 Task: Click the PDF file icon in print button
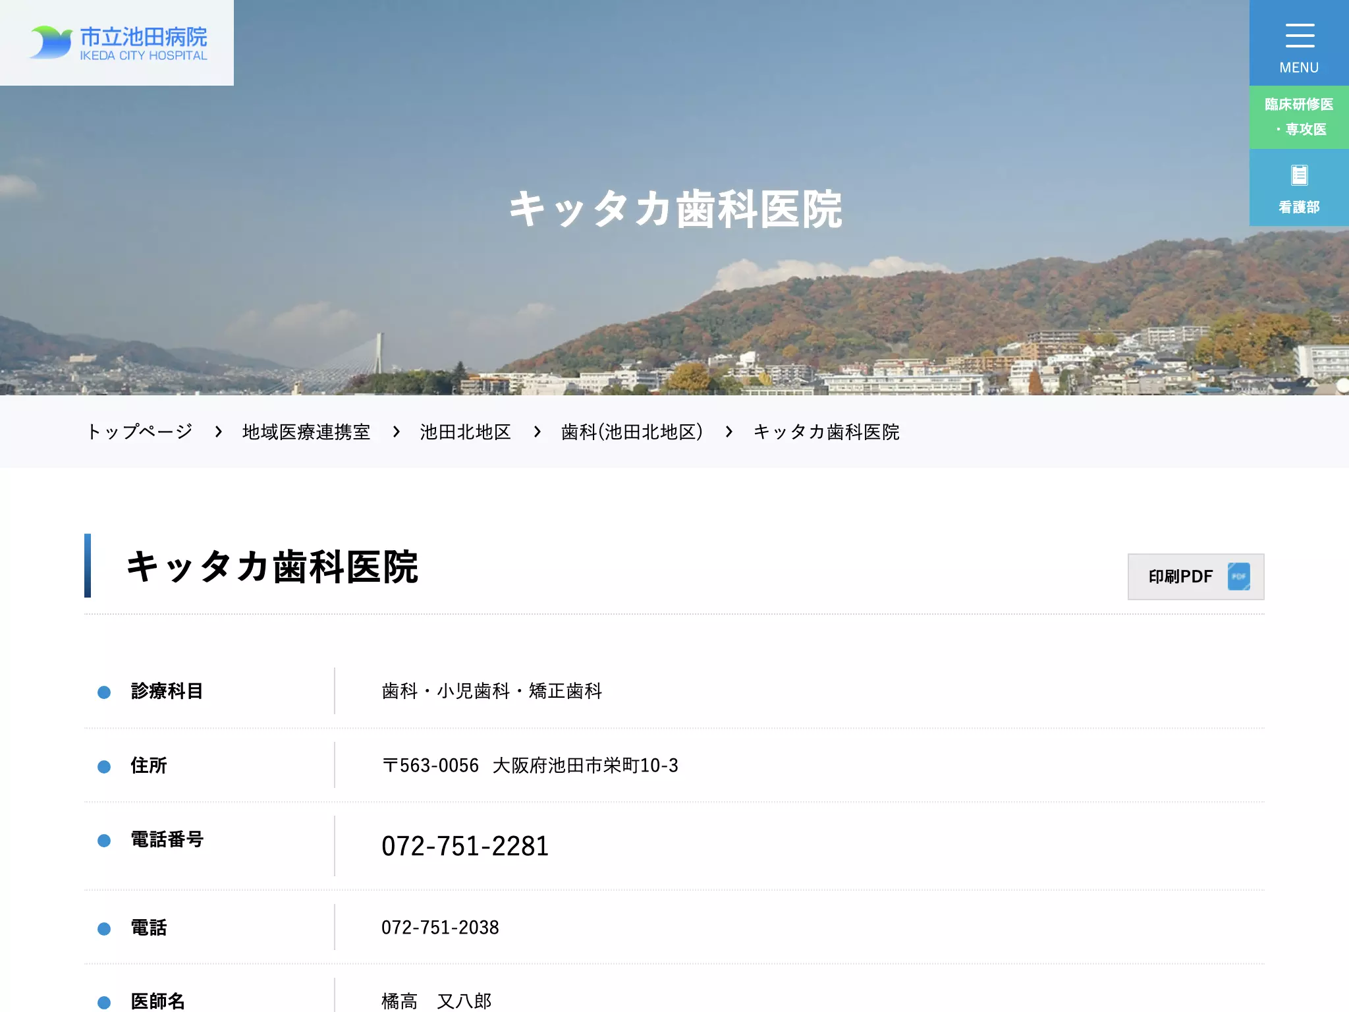pyautogui.click(x=1238, y=576)
